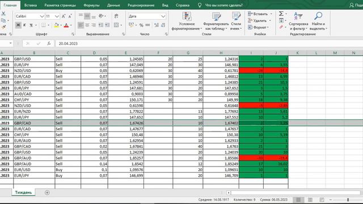
Task: Decrease font size with smaller A icon
Action: click(70, 16)
